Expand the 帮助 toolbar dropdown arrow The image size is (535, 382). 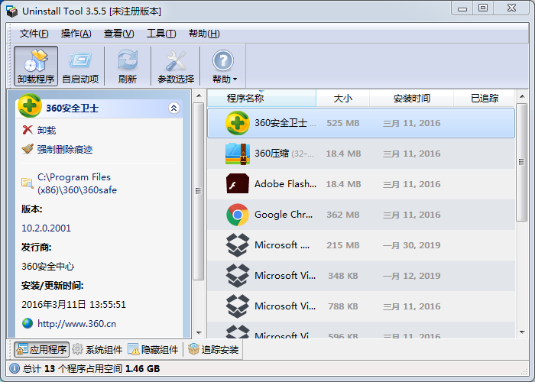pos(235,79)
